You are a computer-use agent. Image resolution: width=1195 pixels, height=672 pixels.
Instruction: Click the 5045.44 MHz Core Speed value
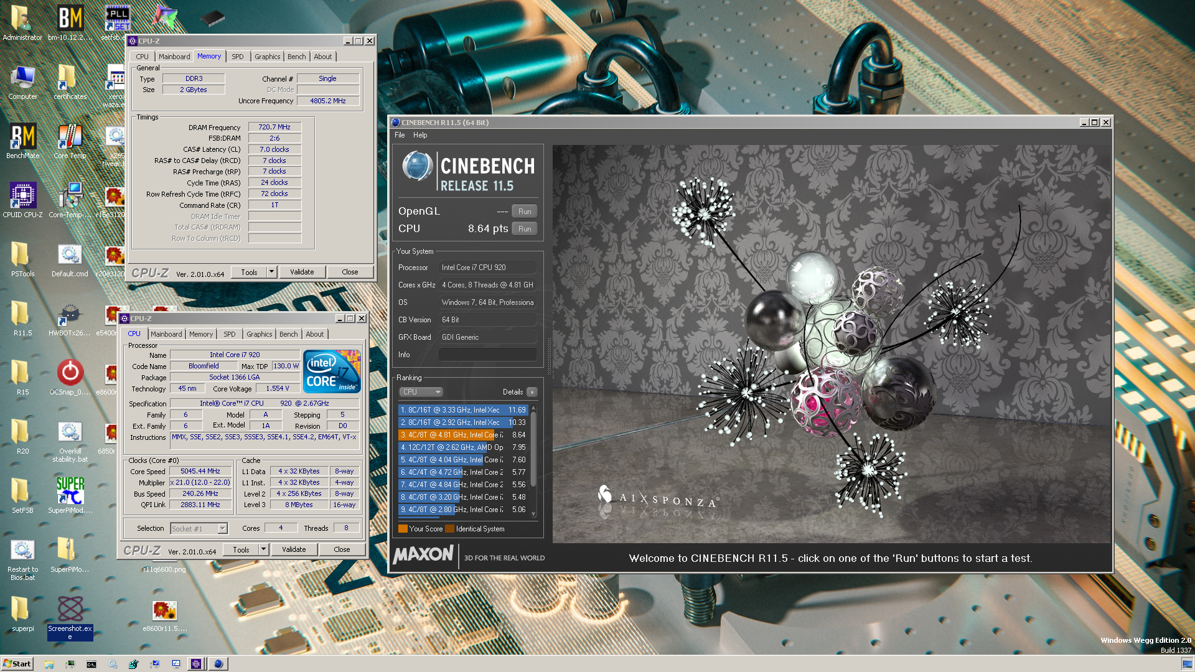[200, 472]
